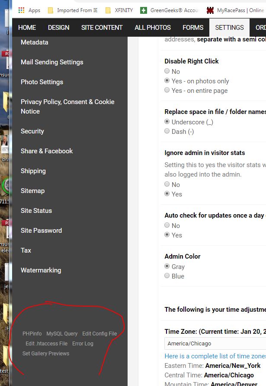
Task: Select Yes - on photos only
Action: [167, 80]
